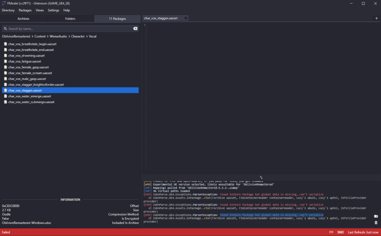
Task: Select char_vox_breathstate_begin.uasset
Action: (x=70, y=44)
